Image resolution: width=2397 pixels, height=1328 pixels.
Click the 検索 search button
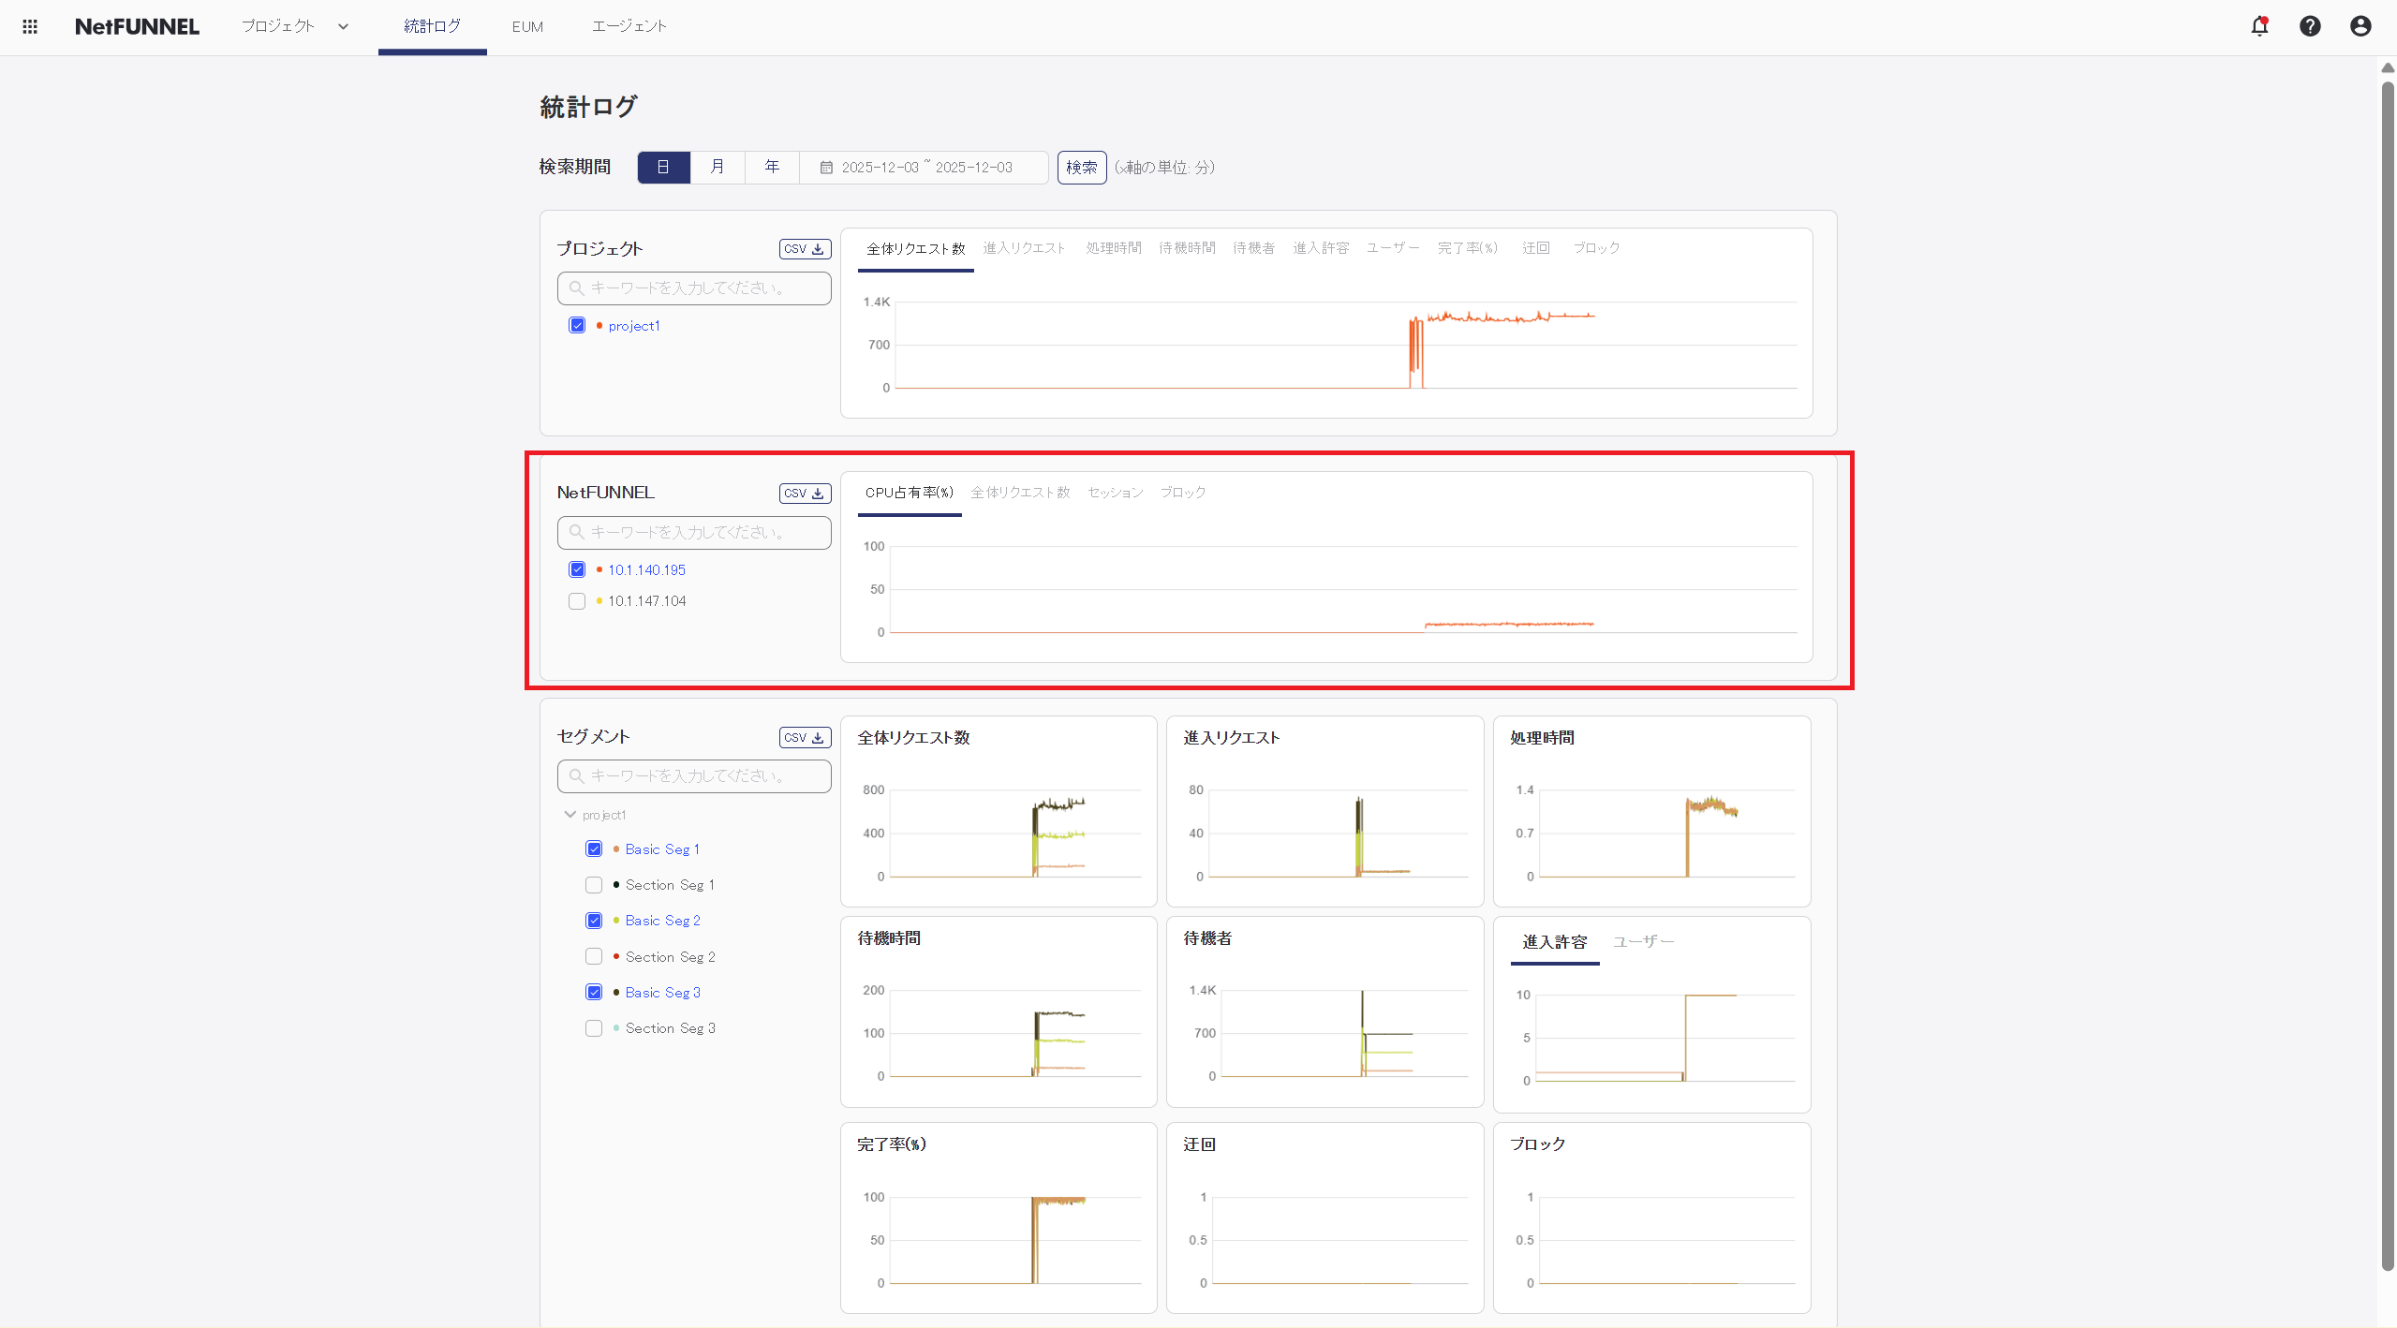1081,167
